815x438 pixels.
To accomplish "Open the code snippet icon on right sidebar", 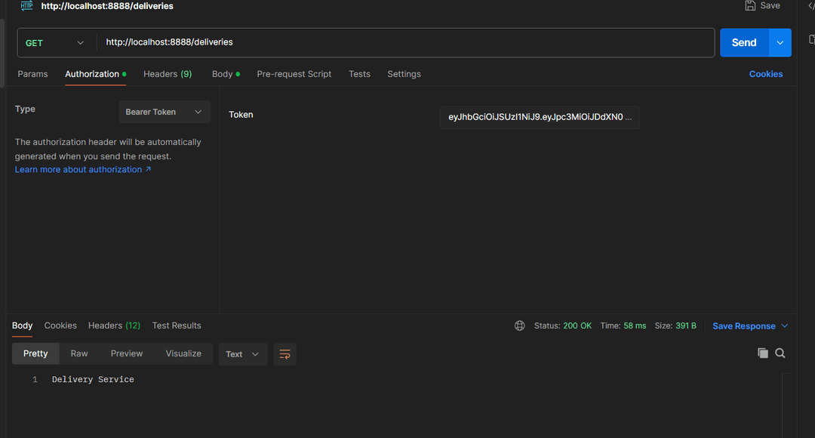I will 811,5.
